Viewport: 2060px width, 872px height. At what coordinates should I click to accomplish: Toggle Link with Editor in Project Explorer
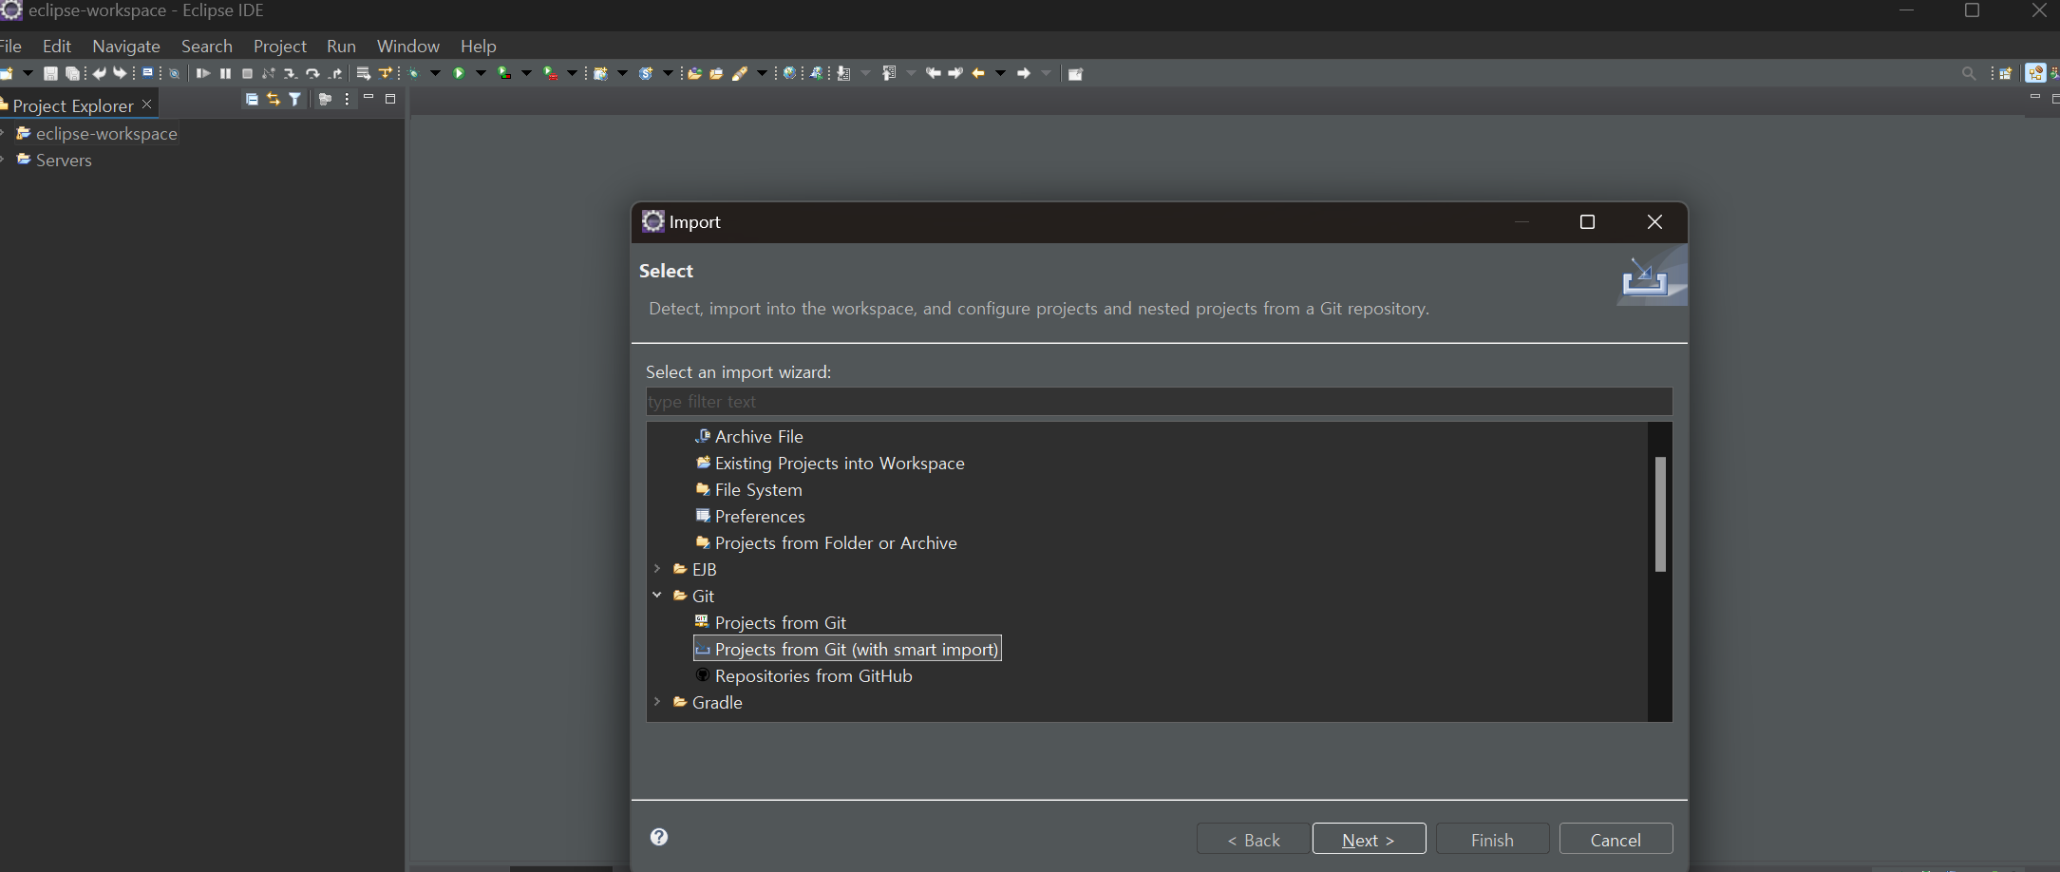click(274, 99)
